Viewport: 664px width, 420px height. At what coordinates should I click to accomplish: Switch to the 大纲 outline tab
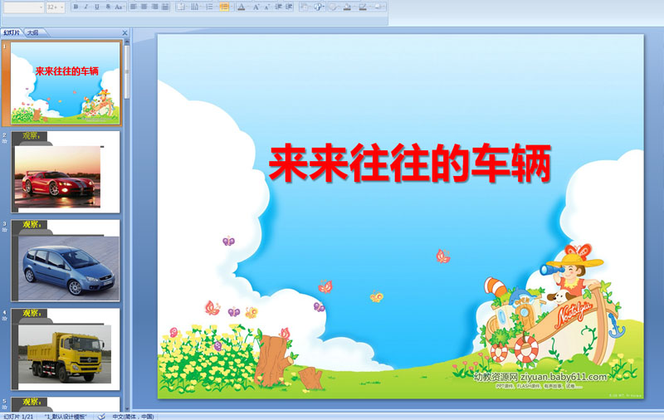pos(33,32)
